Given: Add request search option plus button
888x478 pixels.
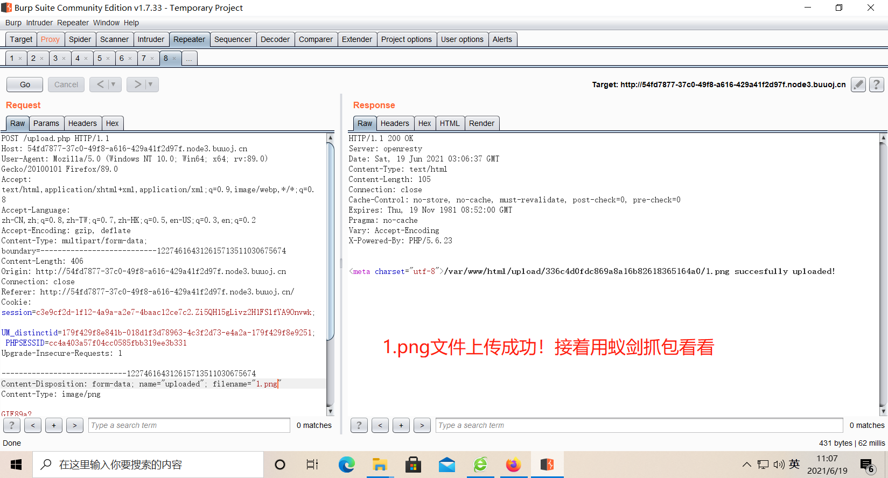Looking at the screenshot, I should [x=54, y=425].
